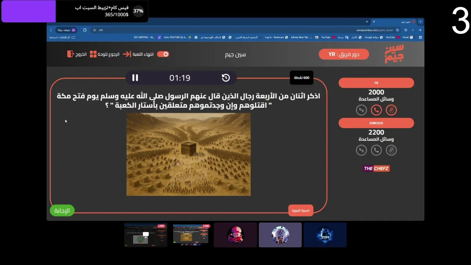This screenshot has width=471, height=265.
Task: Open The Chefz sponsor logo
Action: coord(376,169)
